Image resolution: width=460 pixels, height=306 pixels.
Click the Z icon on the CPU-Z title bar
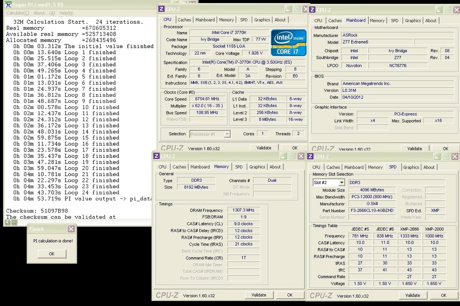161,9
